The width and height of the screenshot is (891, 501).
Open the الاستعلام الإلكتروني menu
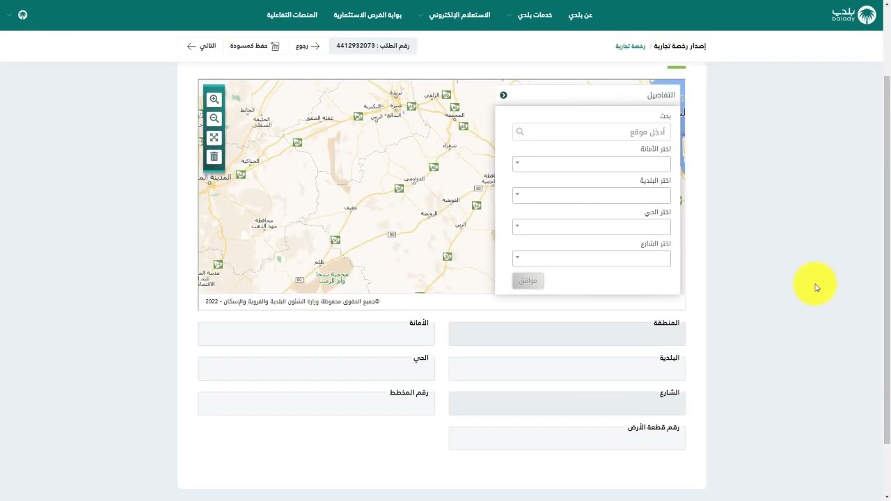coord(457,15)
